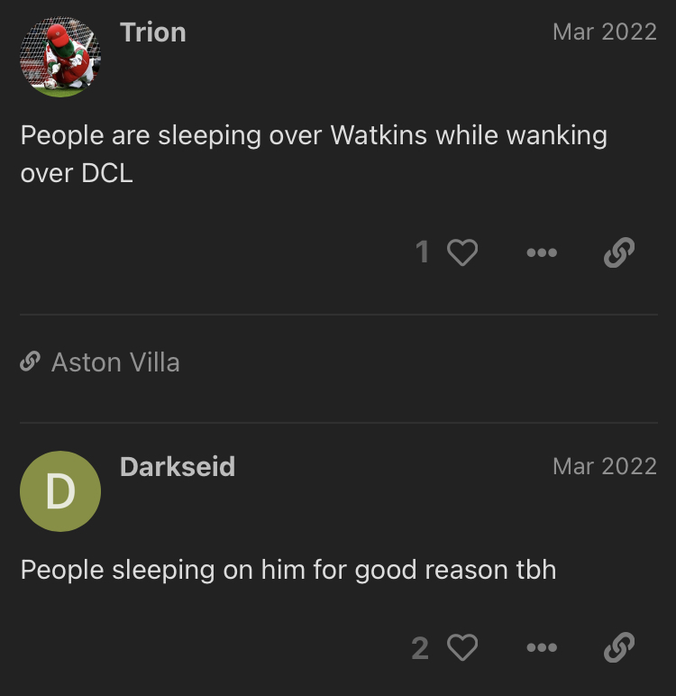The width and height of the screenshot is (676, 696).
Task: Copy share link for Darkseid's post
Action: point(619,647)
